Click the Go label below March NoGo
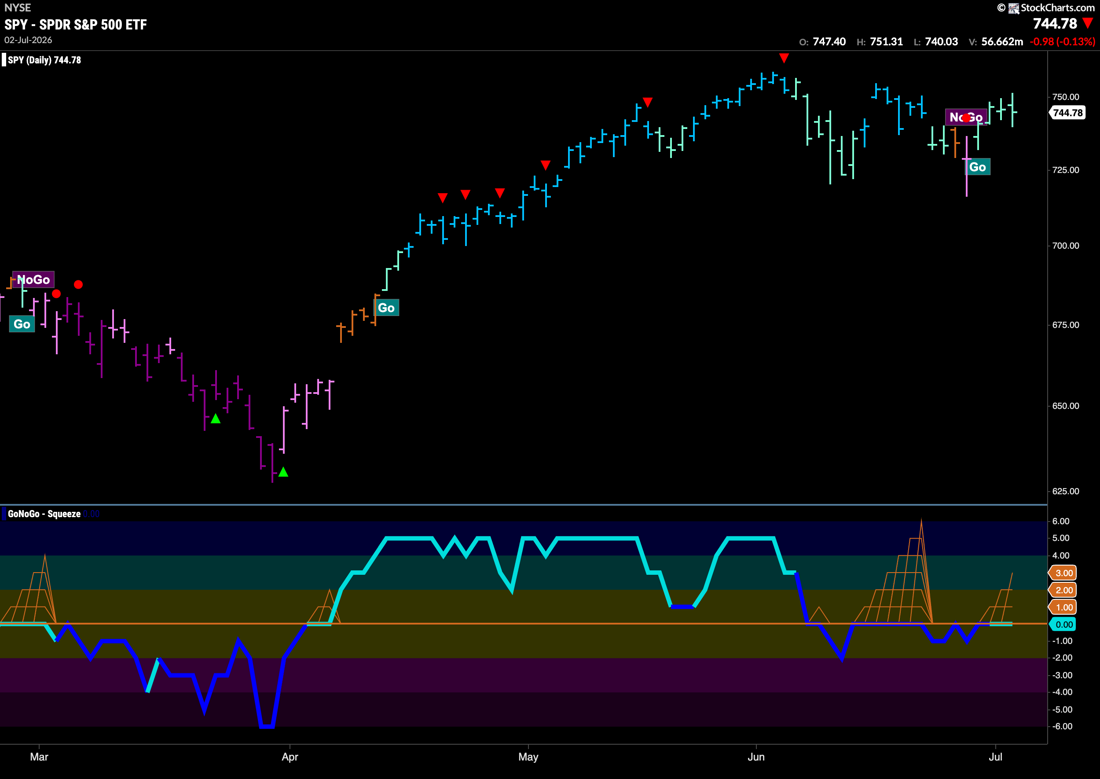 click(22, 324)
